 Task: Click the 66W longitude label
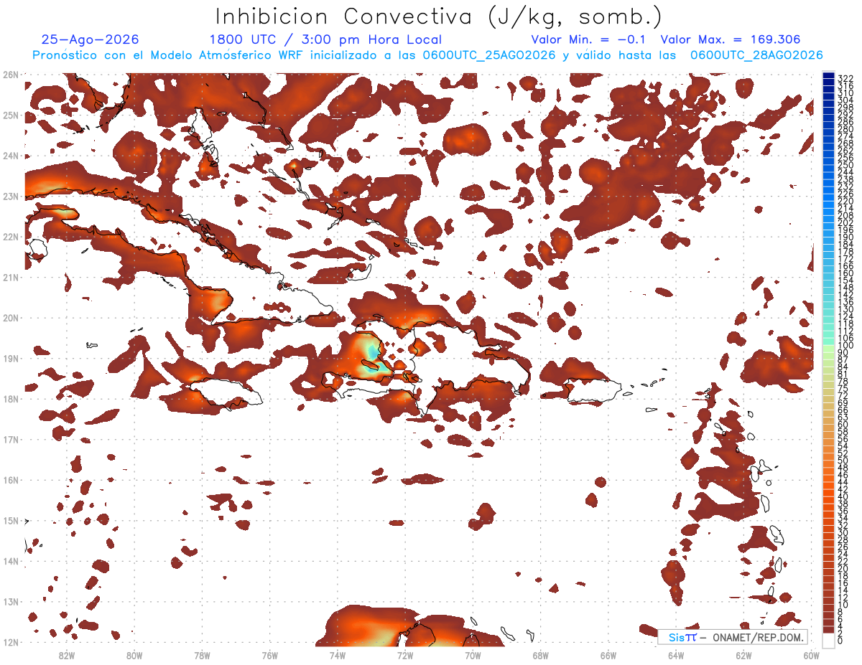click(x=608, y=655)
